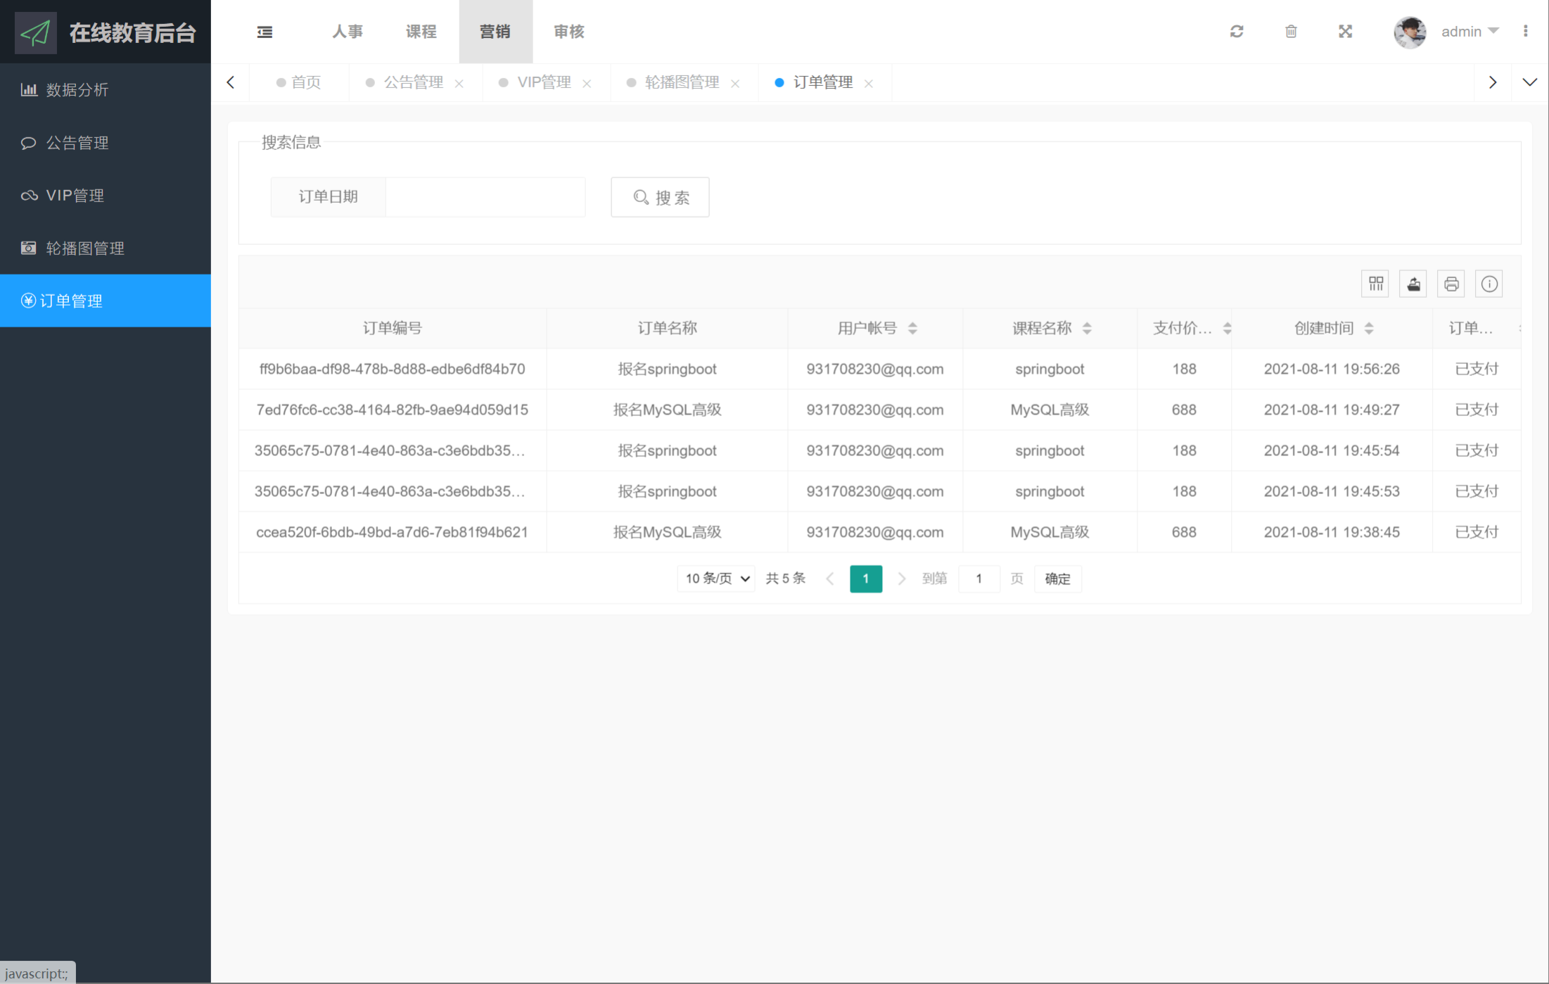Expand tab operations down-chevron

coord(1529,82)
